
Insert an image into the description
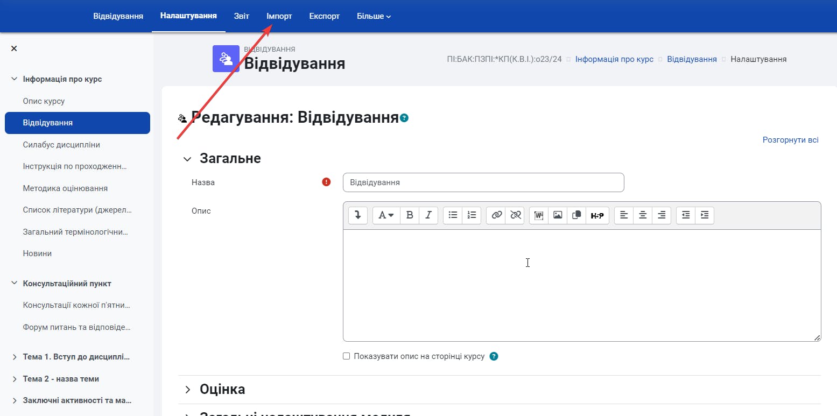coord(558,215)
